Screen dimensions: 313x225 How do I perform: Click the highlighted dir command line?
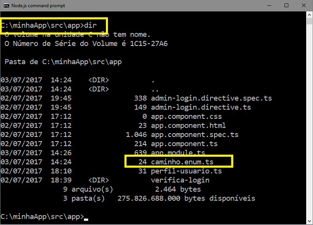pyautogui.click(x=49, y=26)
